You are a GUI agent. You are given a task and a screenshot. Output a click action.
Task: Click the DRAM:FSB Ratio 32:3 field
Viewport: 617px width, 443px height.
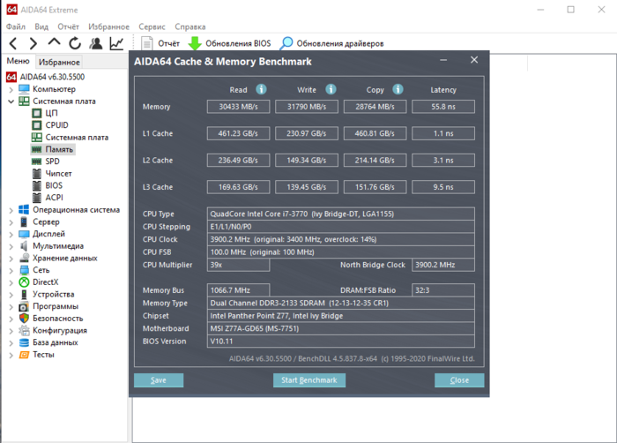tap(443, 290)
